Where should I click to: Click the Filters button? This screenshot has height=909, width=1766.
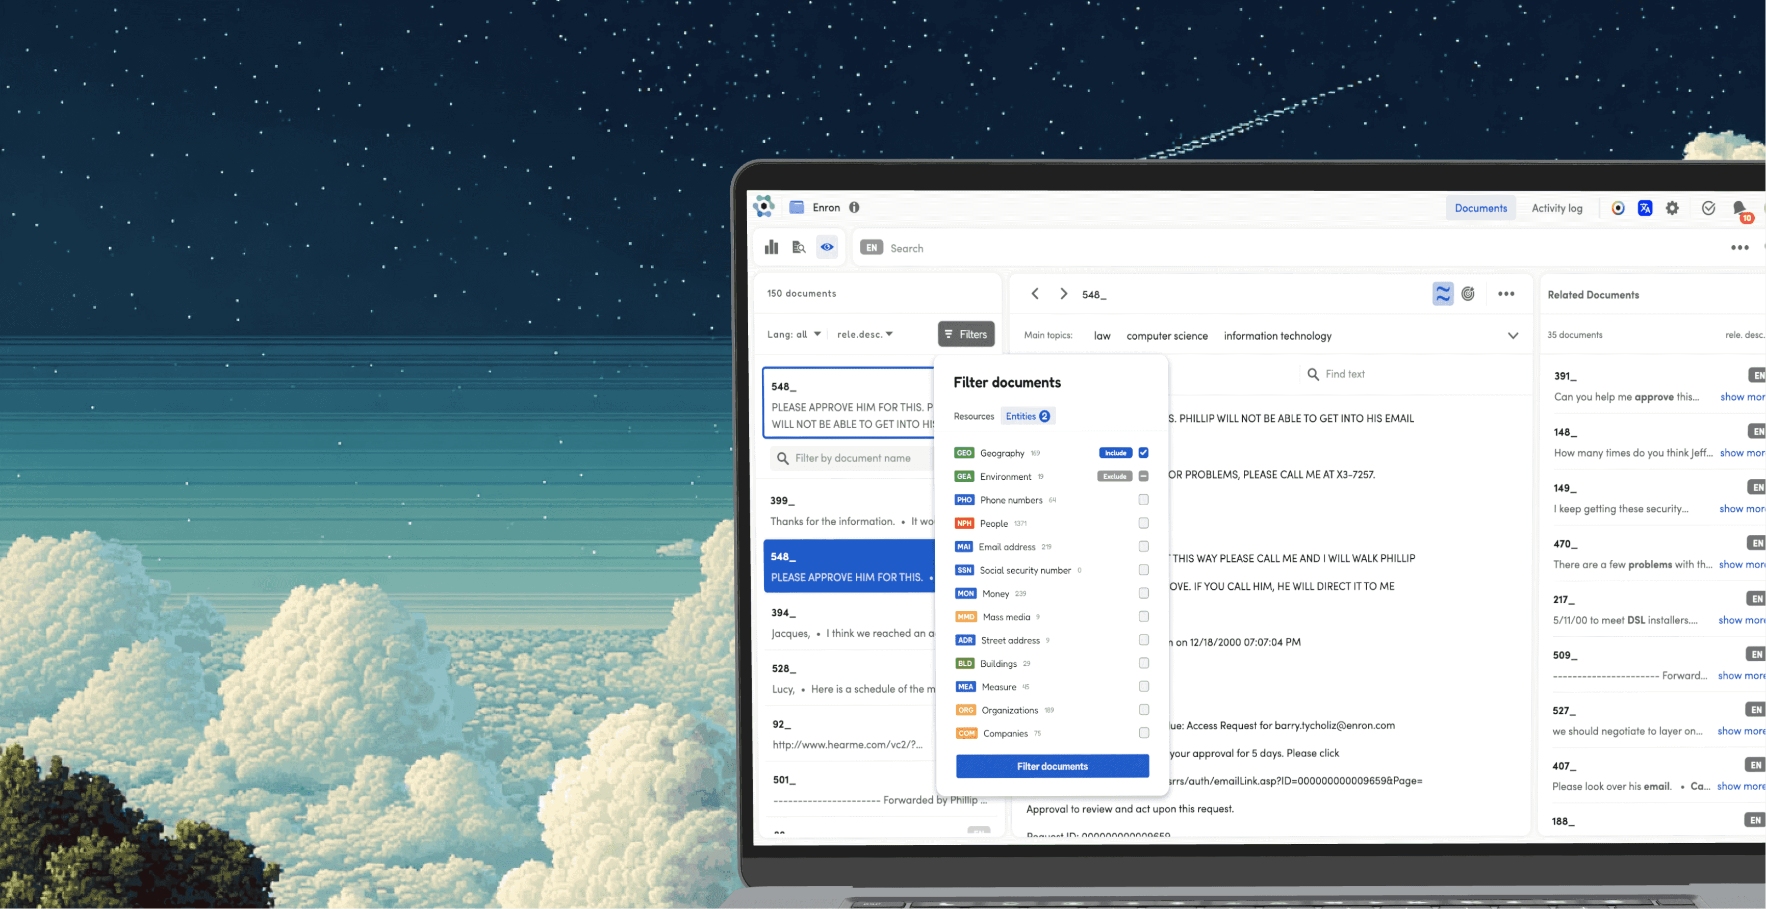point(965,334)
